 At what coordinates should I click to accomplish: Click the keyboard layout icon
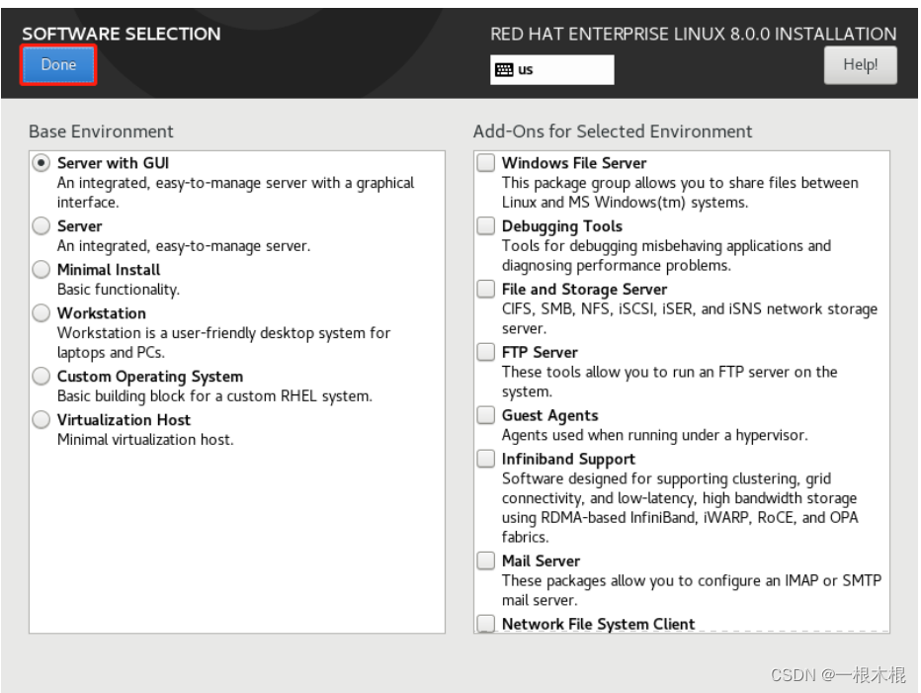pyautogui.click(x=503, y=70)
